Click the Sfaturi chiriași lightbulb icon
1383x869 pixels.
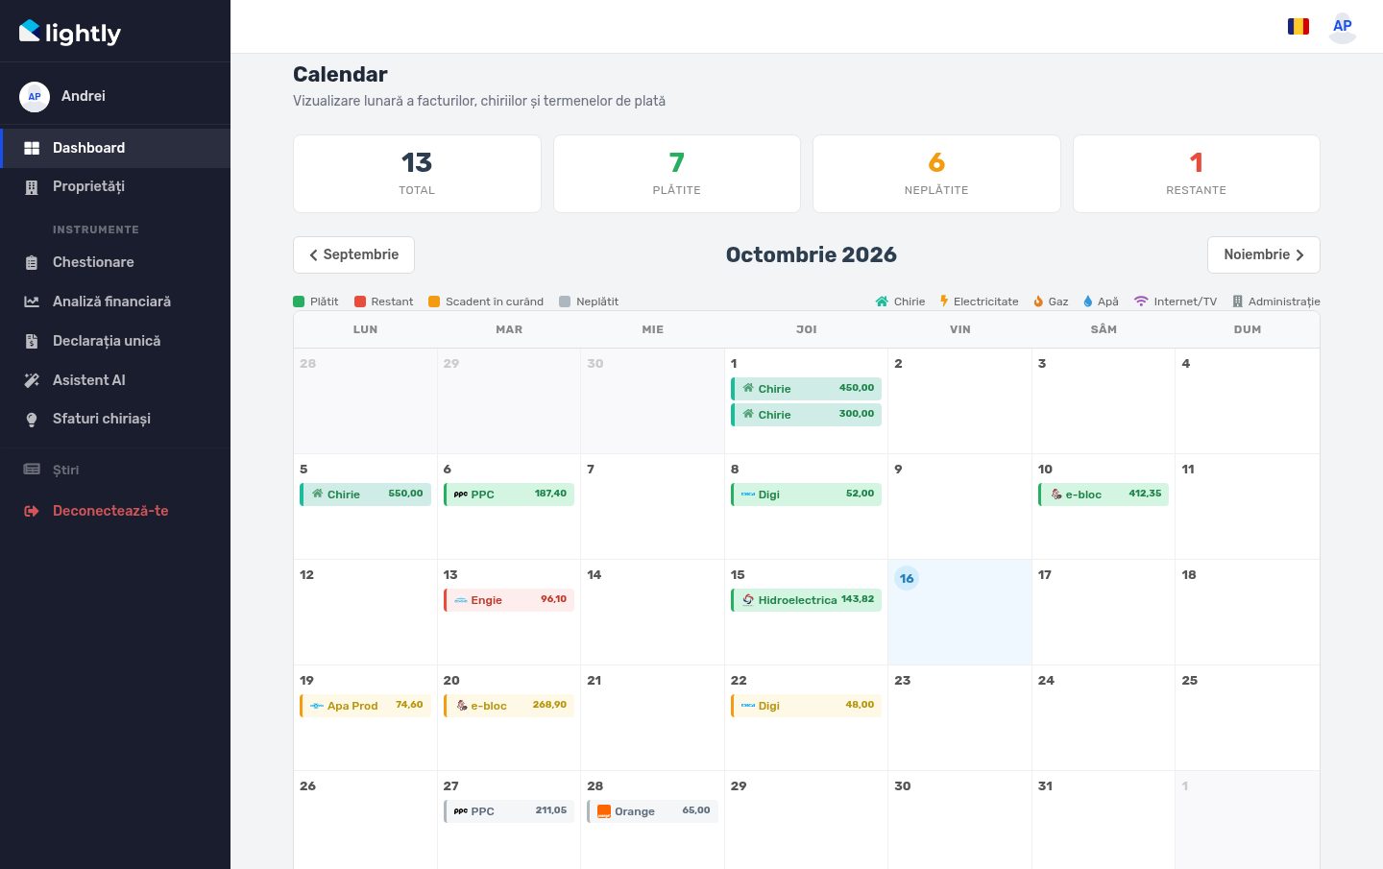click(x=32, y=420)
